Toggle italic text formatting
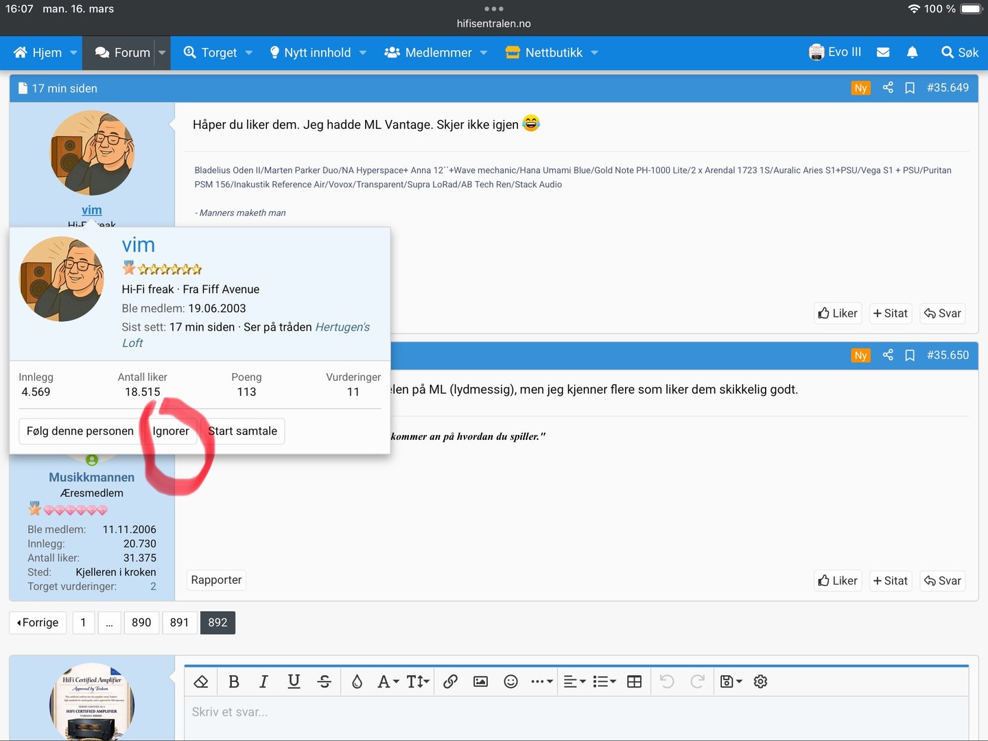988x741 pixels. (263, 681)
